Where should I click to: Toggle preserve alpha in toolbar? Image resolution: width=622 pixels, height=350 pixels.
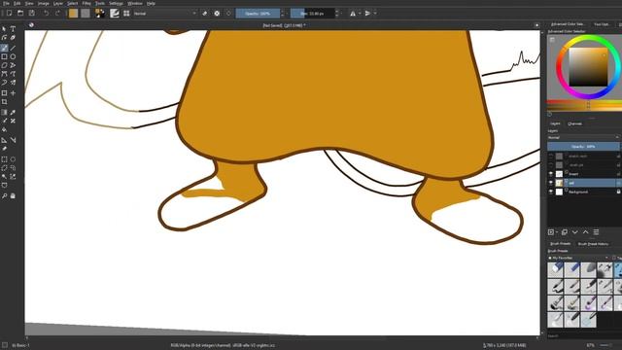(x=217, y=13)
